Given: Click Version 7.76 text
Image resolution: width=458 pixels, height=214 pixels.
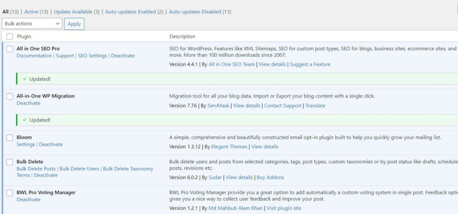Looking at the screenshot, I should point(183,106).
